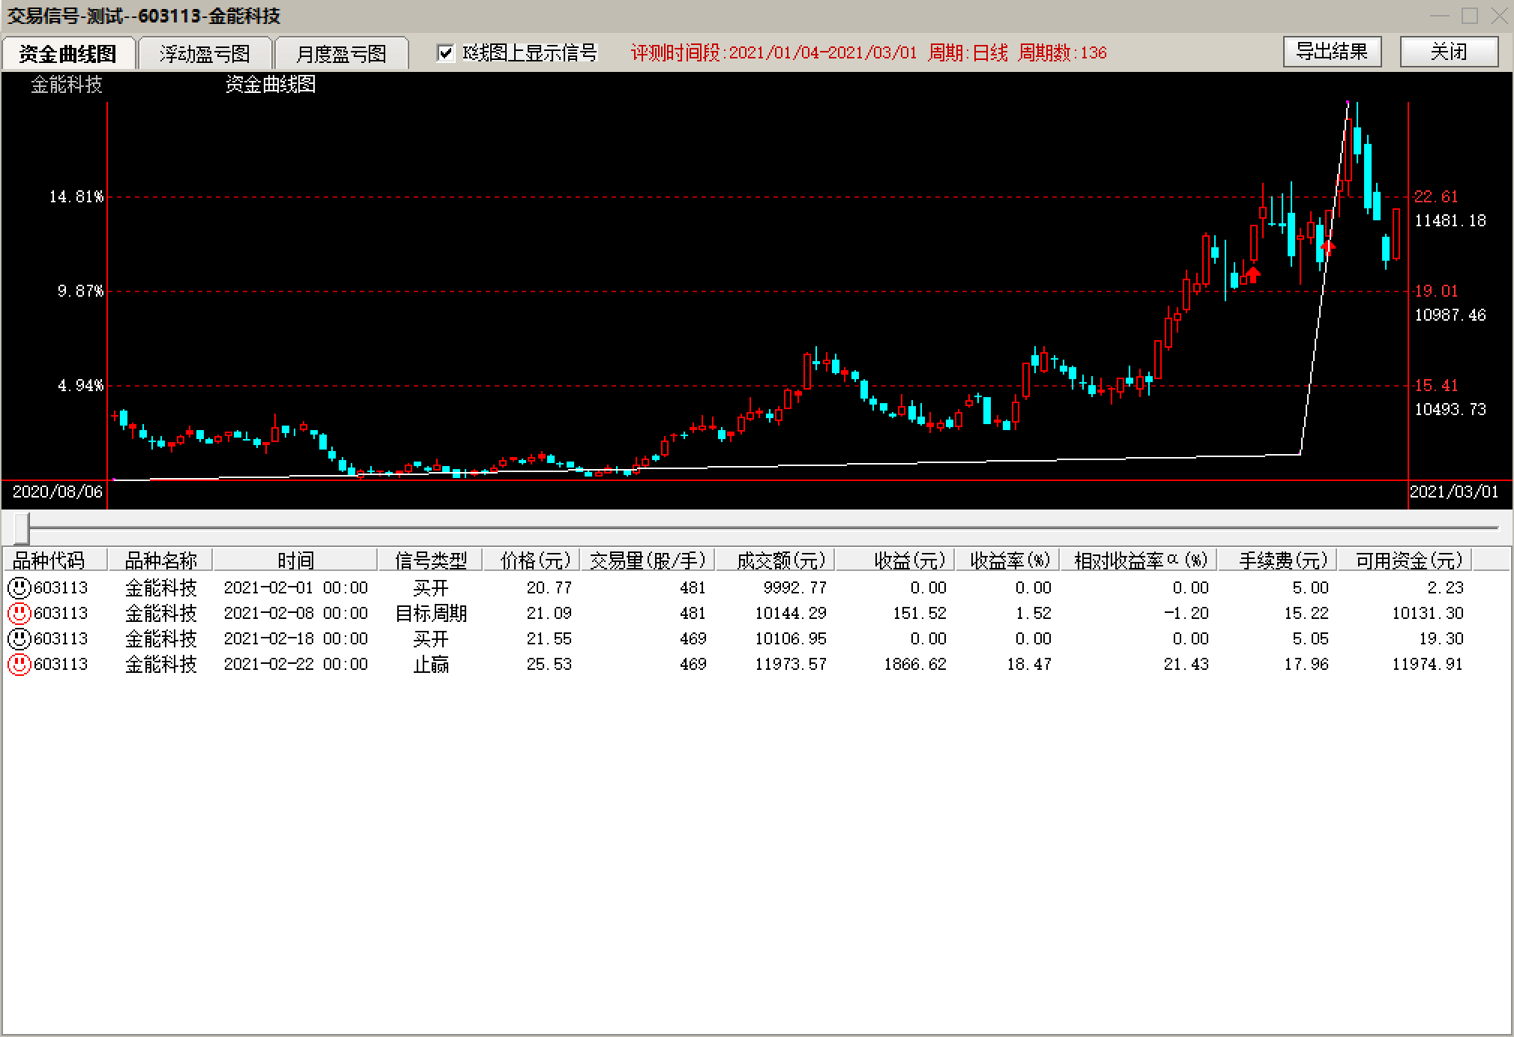The image size is (1514, 1037).
Task: Click the red signal arrow on the cyan candle
Action: pyautogui.click(x=1327, y=247)
